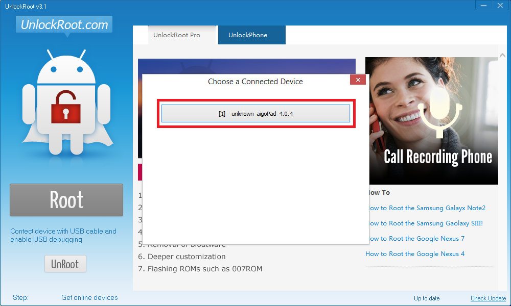This screenshot has height=306, width=511.
Task: Click the text 7. Flashing ROMs such as 007ROM
Action: pyautogui.click(x=200, y=269)
